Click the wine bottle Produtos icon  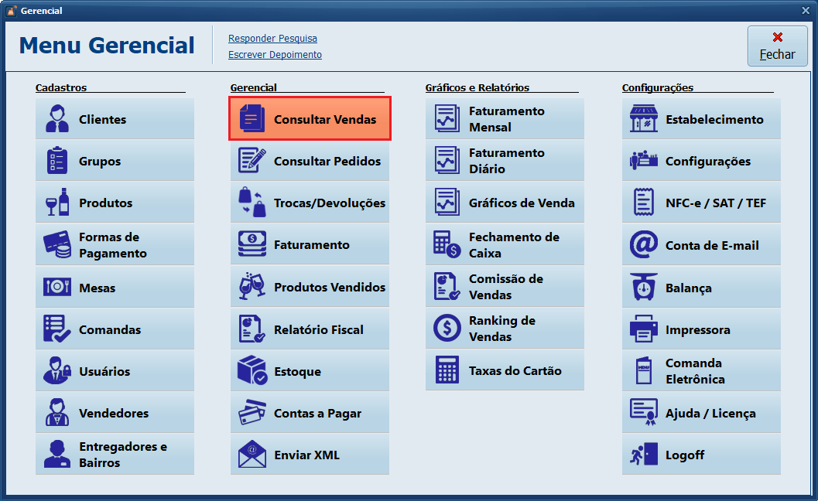click(x=57, y=203)
